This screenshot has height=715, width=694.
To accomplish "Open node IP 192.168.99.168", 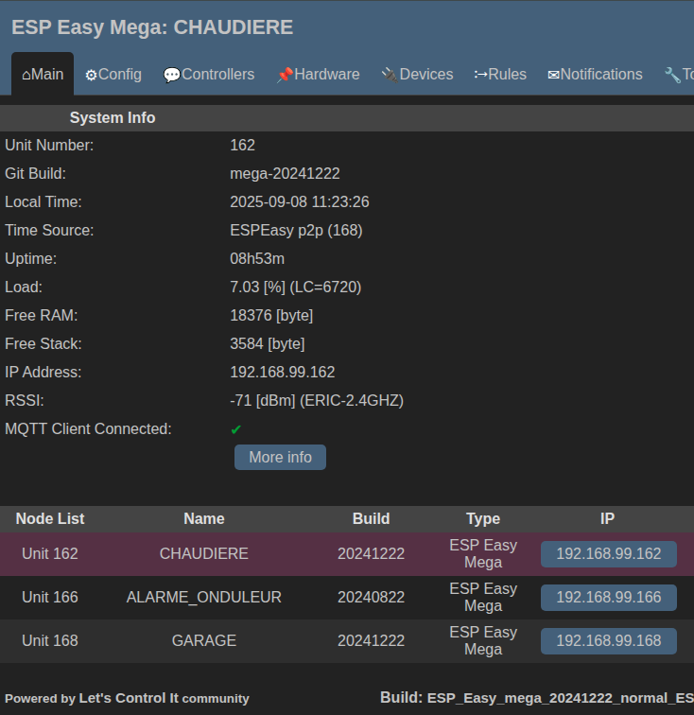I will tap(609, 640).
